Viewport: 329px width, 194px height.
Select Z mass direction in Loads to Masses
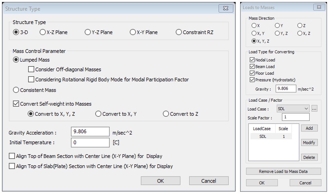click(300, 25)
